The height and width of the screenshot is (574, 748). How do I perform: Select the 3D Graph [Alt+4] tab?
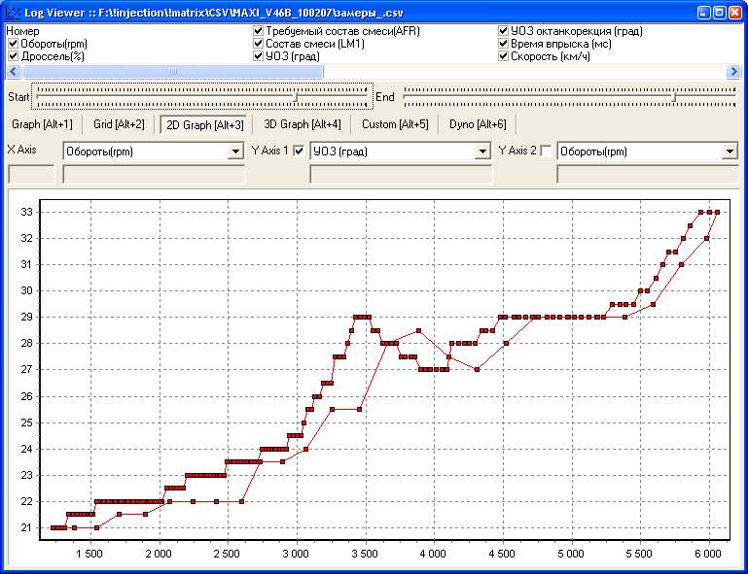pos(303,124)
